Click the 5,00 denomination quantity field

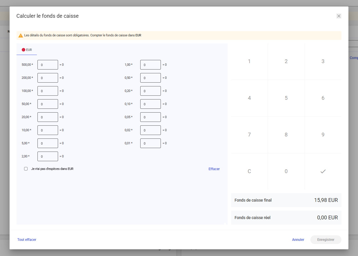[x=48, y=143]
